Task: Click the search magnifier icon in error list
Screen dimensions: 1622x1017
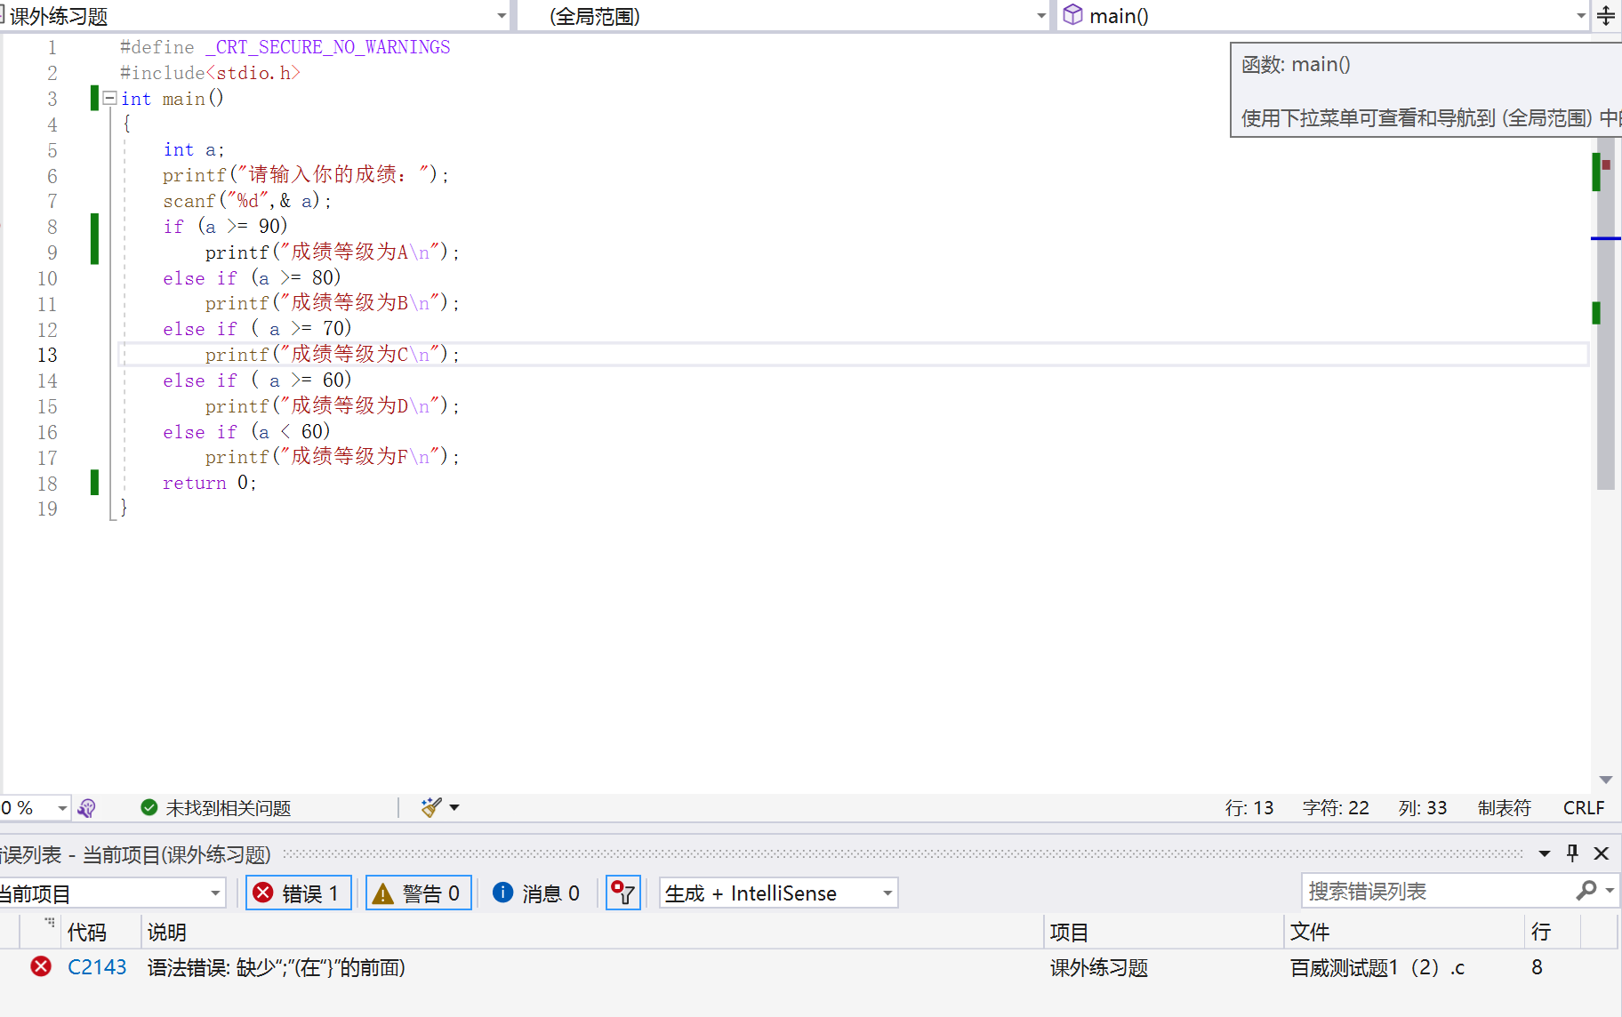Action: click(x=1586, y=891)
